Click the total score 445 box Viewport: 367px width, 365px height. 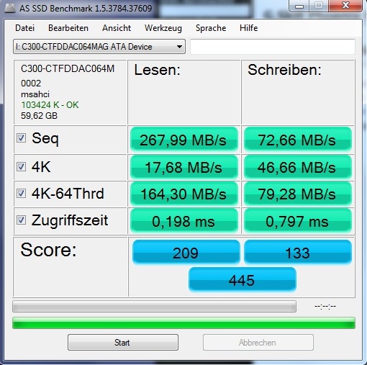click(x=243, y=280)
